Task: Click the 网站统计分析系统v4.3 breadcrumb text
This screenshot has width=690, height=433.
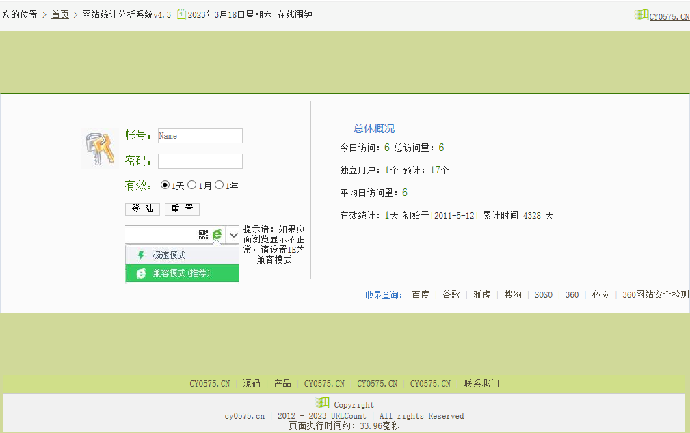Action: coord(127,15)
